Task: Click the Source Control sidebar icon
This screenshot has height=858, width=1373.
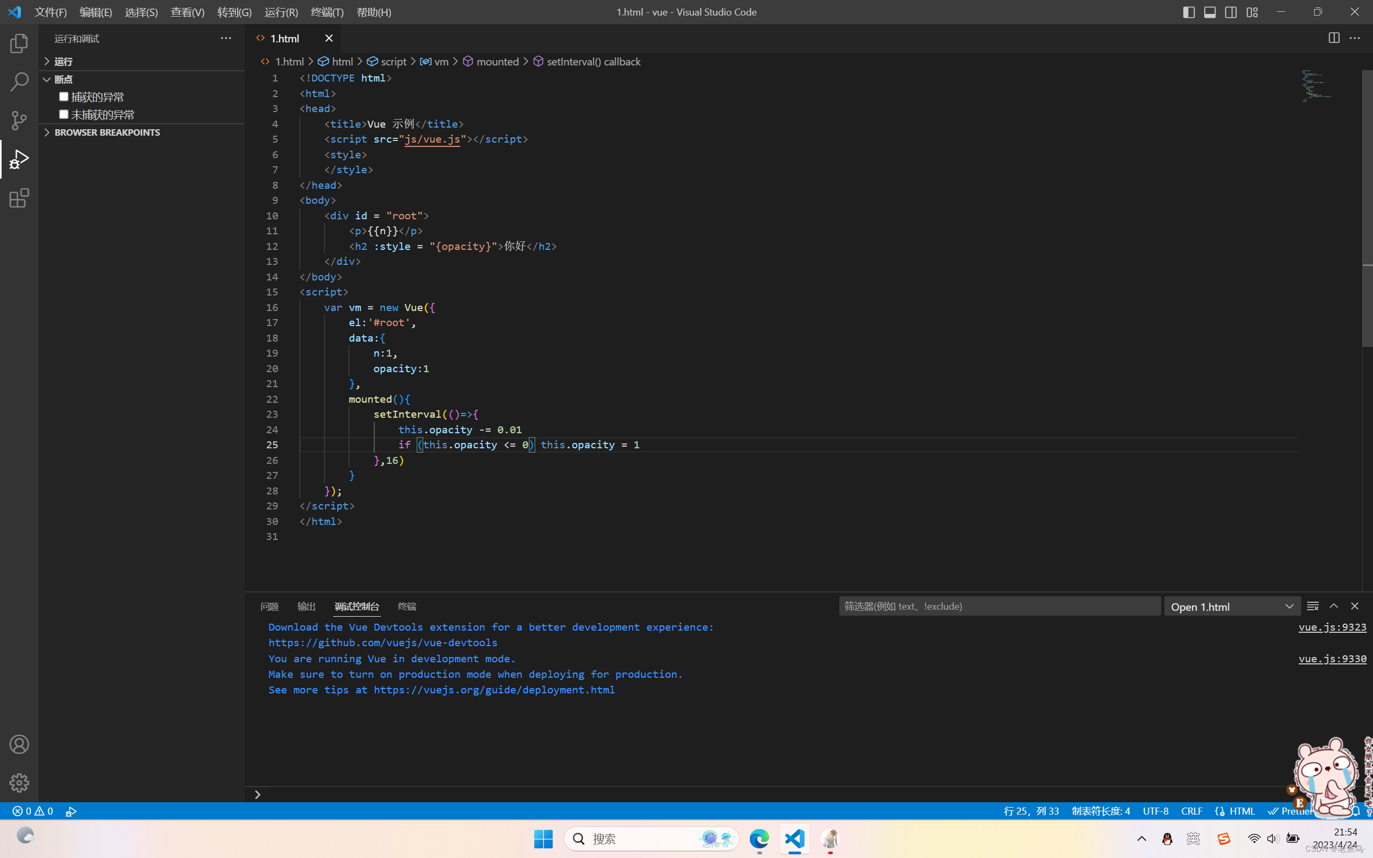Action: (x=19, y=120)
